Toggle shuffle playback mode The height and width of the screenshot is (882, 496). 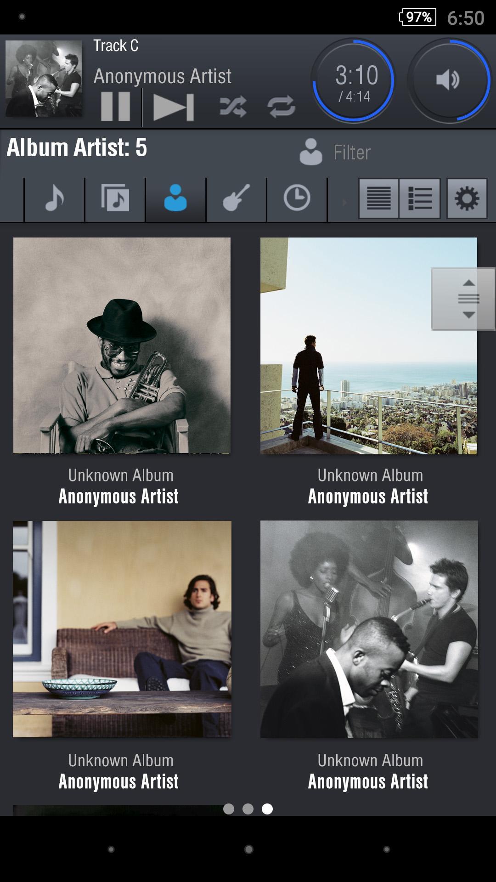pos(233,107)
